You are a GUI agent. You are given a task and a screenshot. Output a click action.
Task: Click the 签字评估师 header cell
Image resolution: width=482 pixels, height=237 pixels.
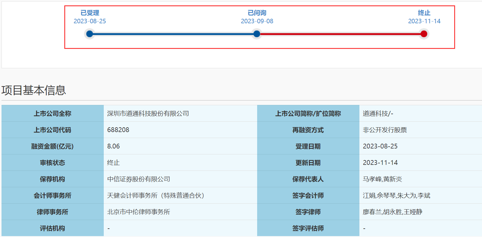[x=308, y=228]
